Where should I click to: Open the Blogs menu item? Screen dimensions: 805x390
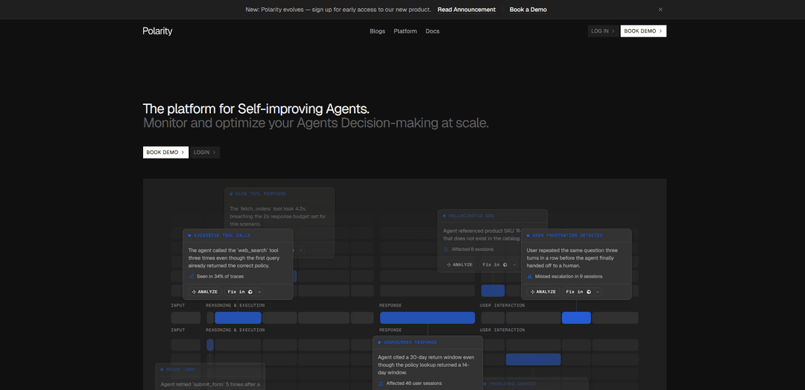377,31
